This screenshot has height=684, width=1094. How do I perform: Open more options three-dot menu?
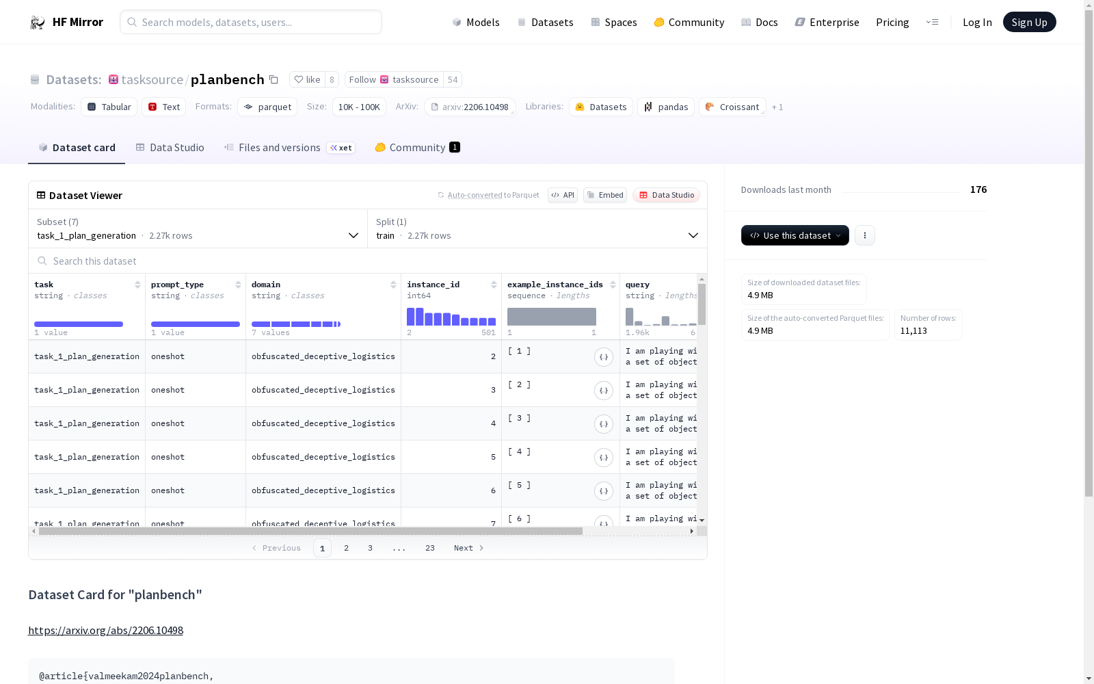pyautogui.click(x=865, y=235)
